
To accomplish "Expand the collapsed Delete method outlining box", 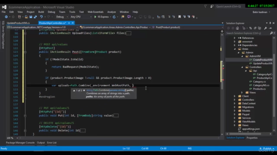I will 25,130.
